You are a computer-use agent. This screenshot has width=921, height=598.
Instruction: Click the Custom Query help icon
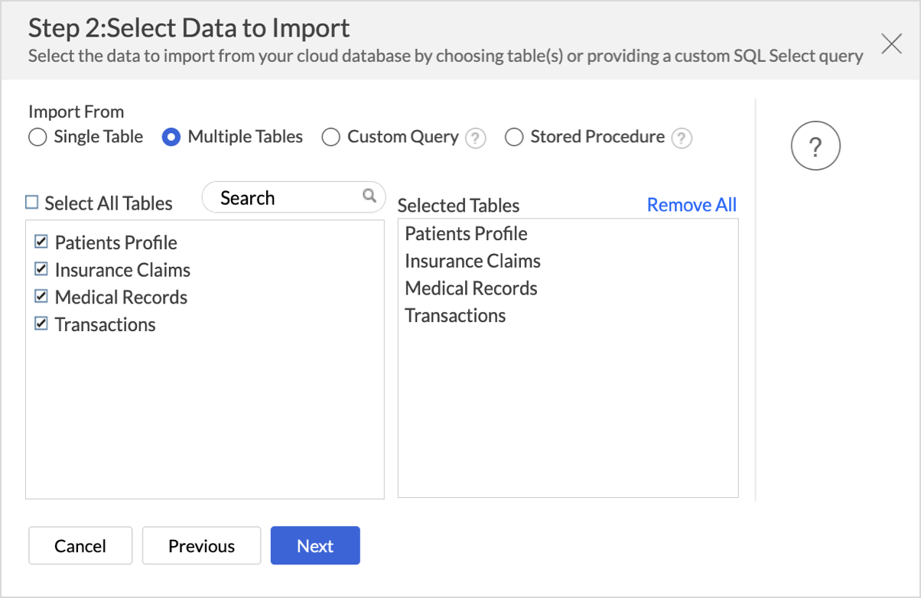[x=476, y=138]
